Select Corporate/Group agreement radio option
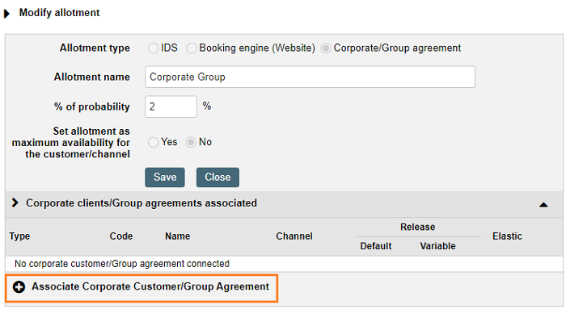 [x=326, y=48]
